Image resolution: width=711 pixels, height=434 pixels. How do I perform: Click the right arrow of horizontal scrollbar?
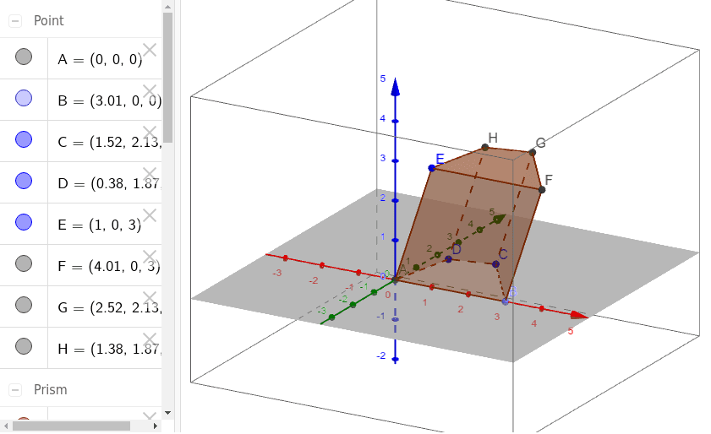point(155,426)
